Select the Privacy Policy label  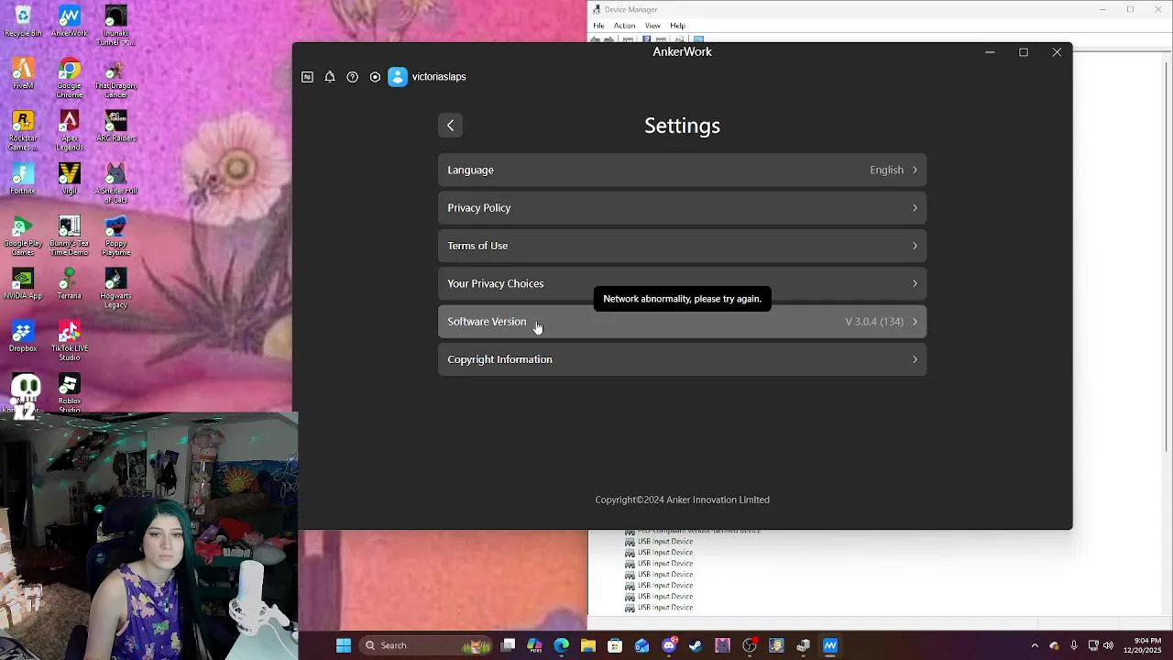coord(479,208)
